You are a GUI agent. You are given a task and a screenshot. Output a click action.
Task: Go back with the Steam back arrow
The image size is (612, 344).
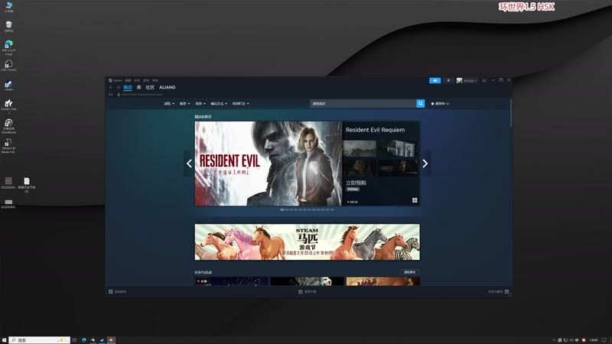click(x=111, y=87)
